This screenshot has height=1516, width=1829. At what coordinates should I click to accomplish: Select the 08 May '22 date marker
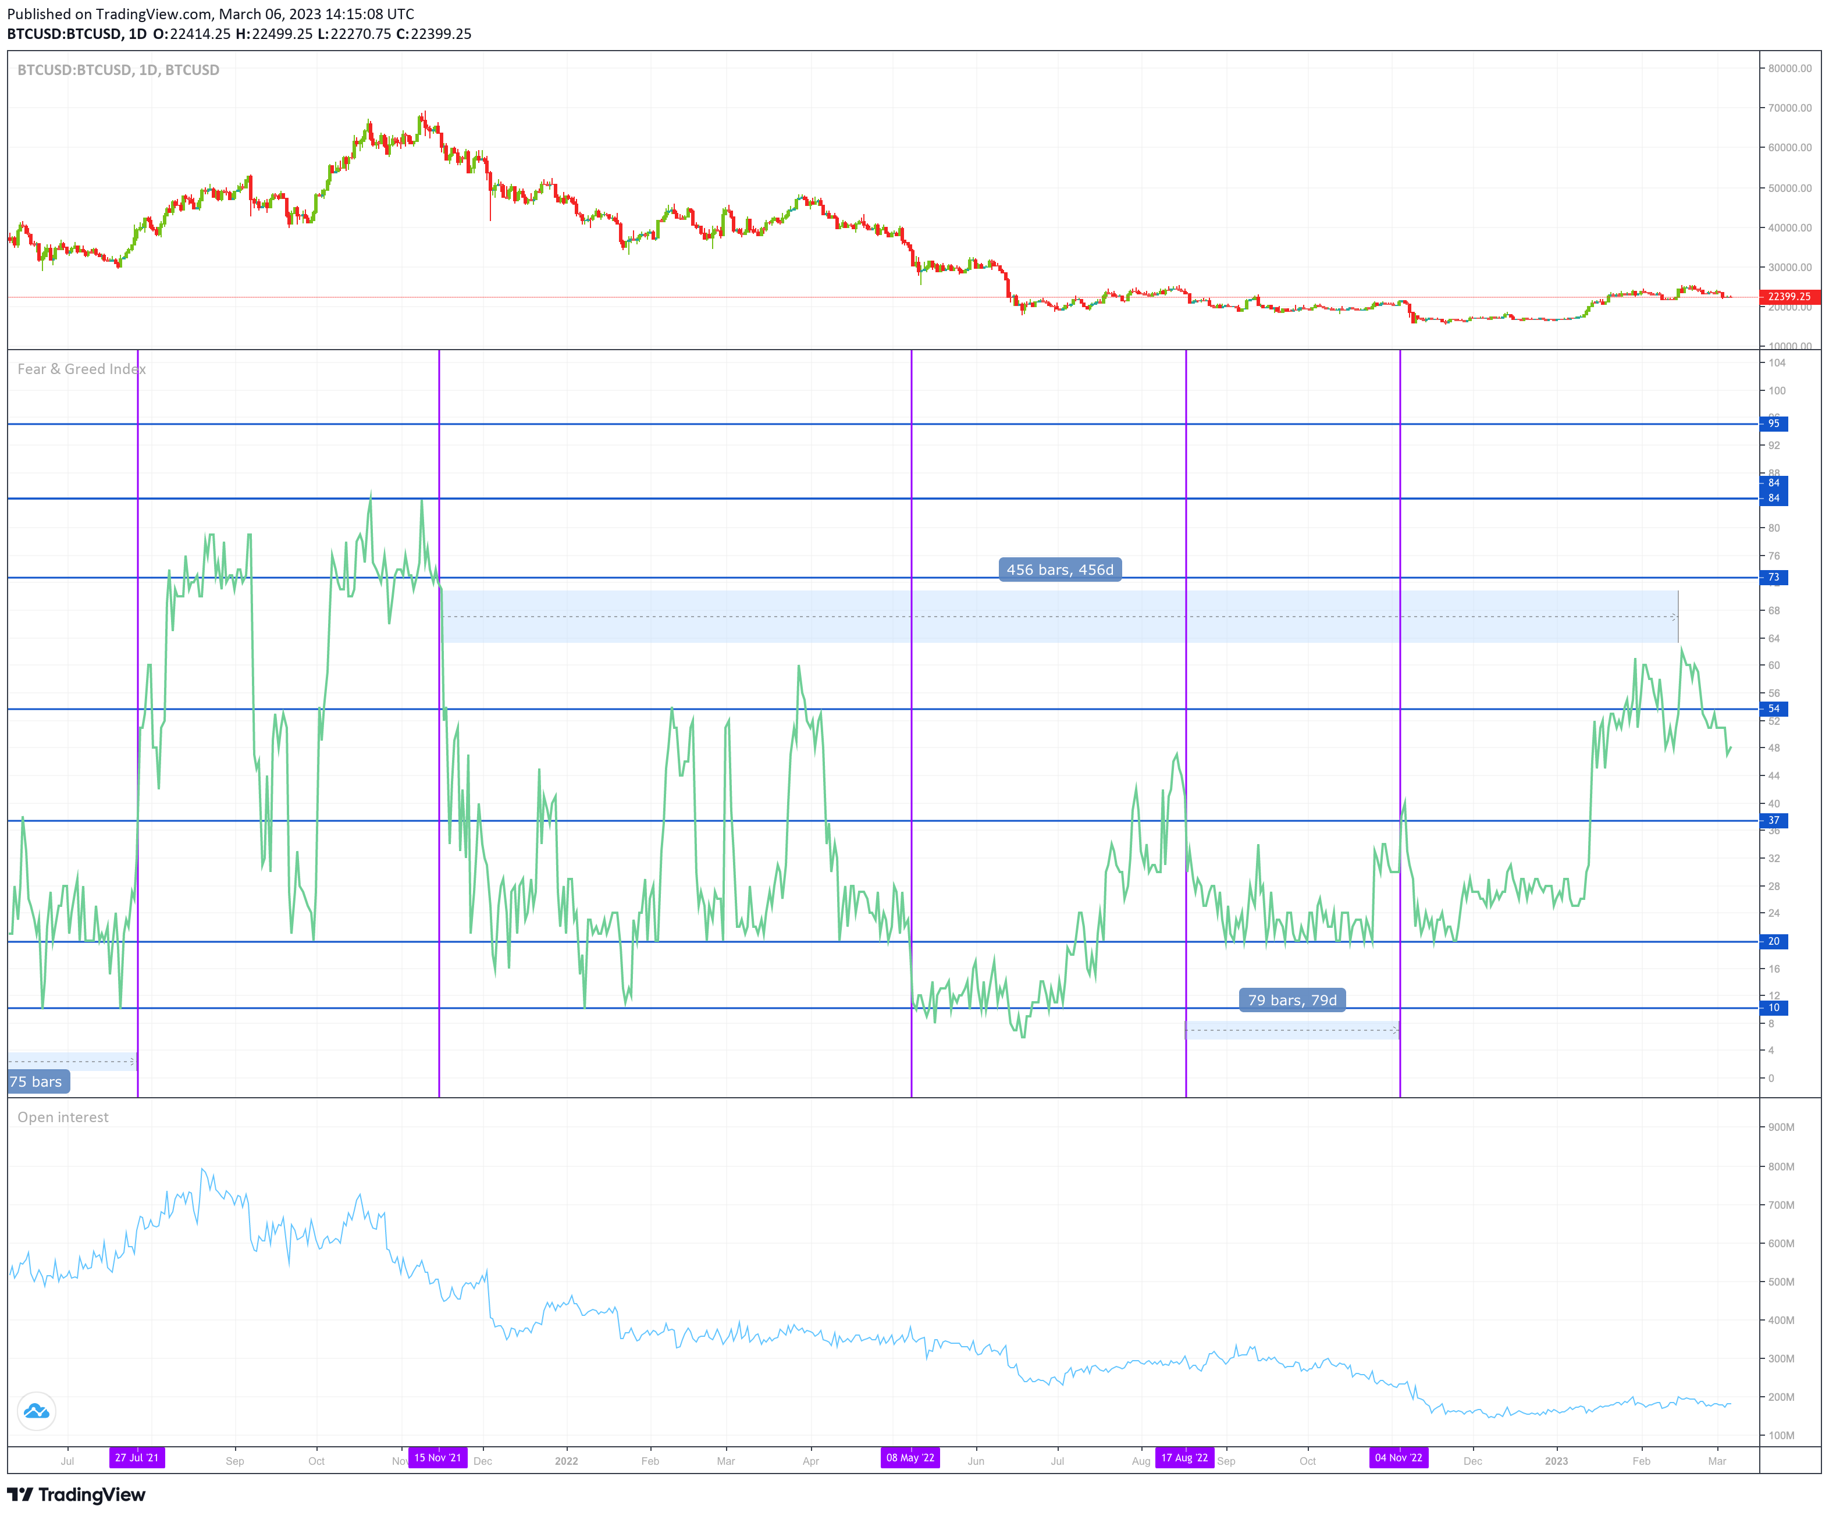(910, 1458)
